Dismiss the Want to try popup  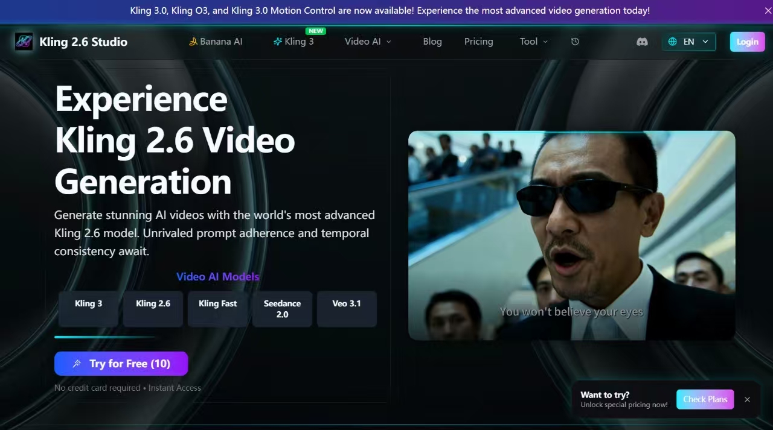click(747, 399)
